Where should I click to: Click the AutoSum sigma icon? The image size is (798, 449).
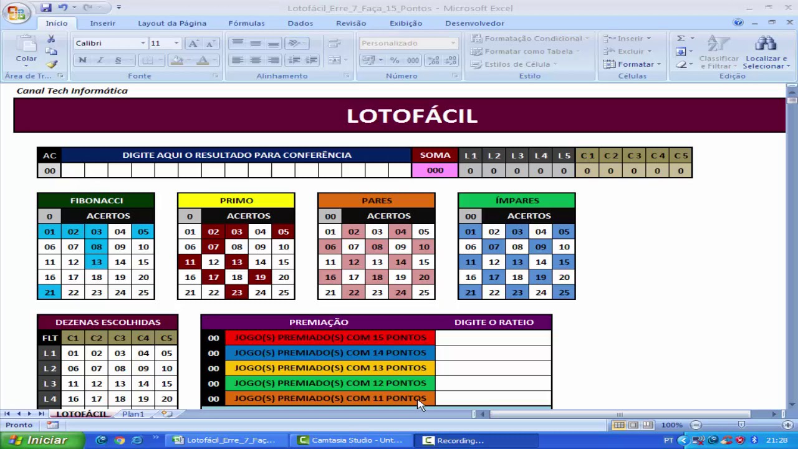coord(681,39)
